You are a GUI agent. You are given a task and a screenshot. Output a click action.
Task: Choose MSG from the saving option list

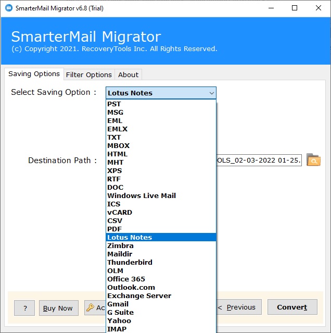coord(161,113)
